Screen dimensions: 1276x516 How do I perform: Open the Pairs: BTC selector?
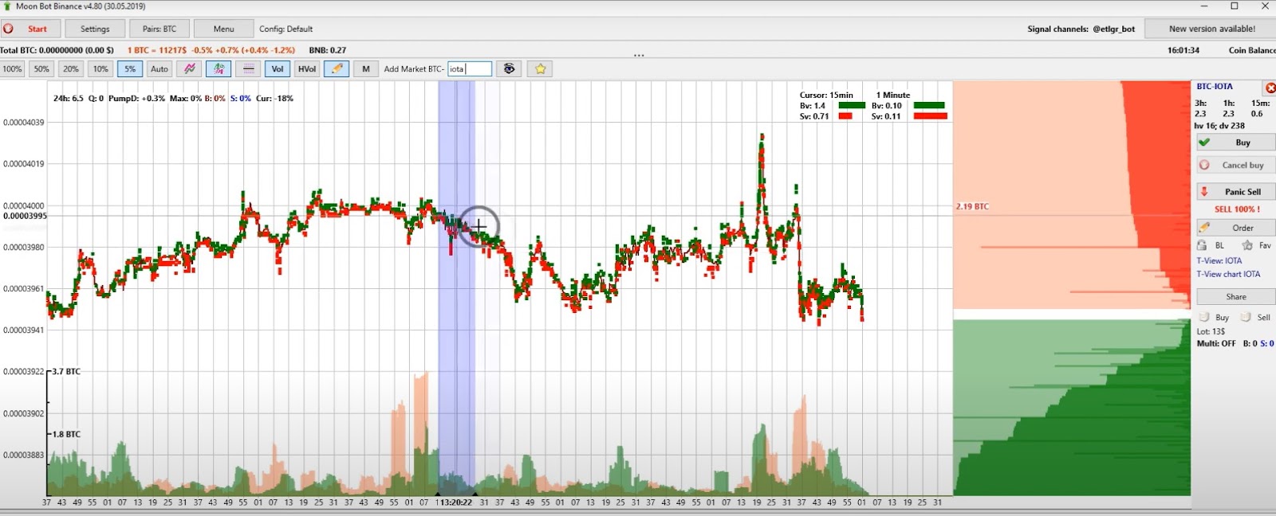pyautogui.click(x=159, y=29)
